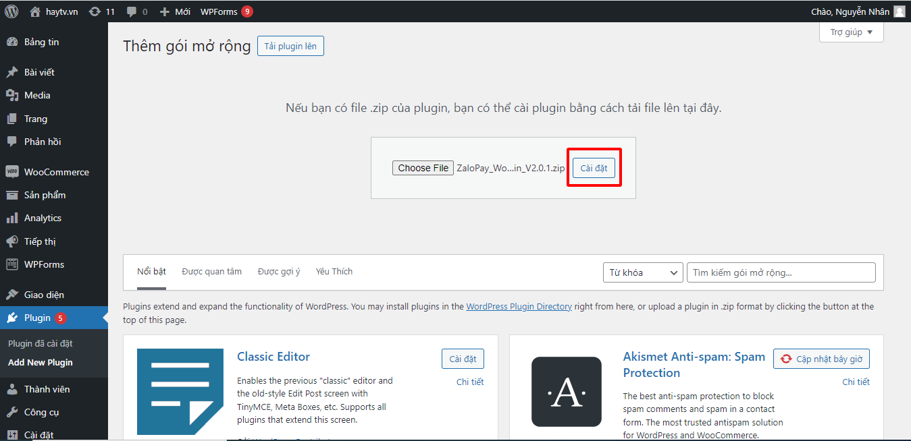The height and width of the screenshot is (441, 911).
Task: Open Plugin đã cài đặt submenu item
Action: coord(41,343)
